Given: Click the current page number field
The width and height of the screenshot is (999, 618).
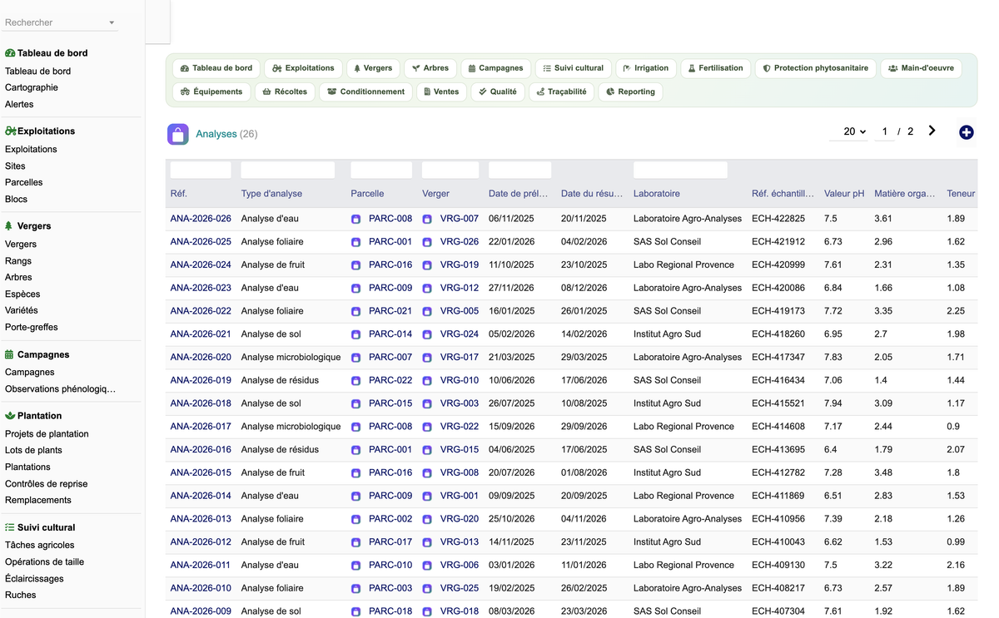Looking at the screenshot, I should click(x=885, y=131).
